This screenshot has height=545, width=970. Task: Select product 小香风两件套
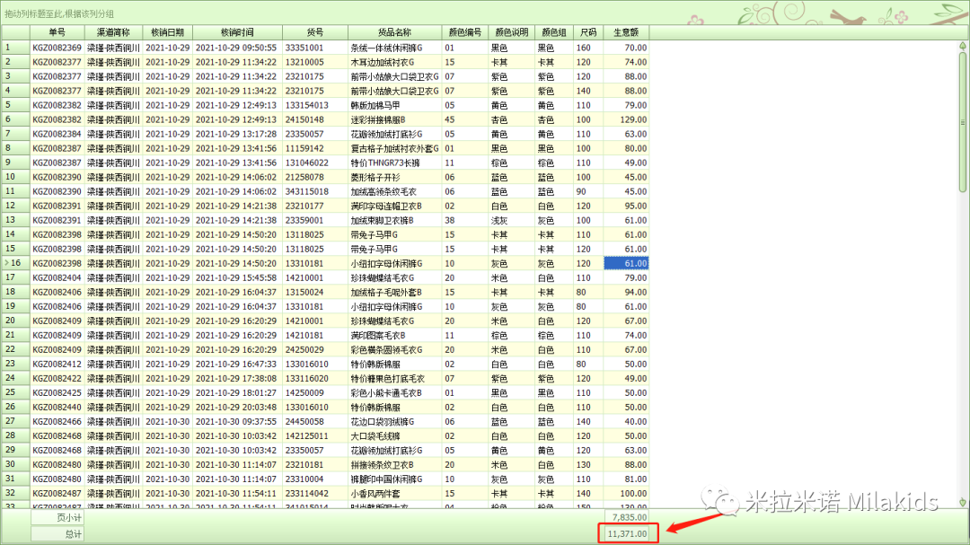394,494
